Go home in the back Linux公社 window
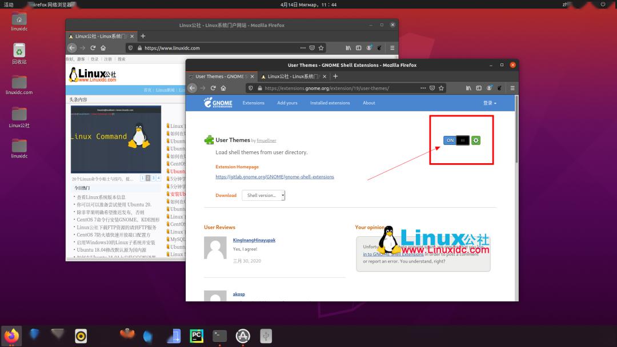The image size is (617, 347). point(103,48)
